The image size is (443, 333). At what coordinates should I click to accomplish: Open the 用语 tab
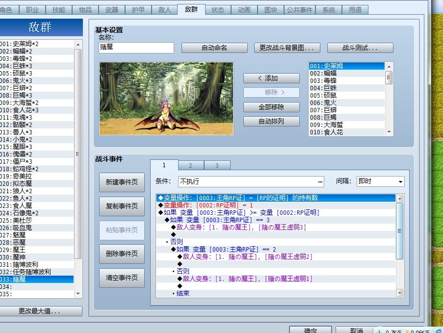(x=355, y=10)
